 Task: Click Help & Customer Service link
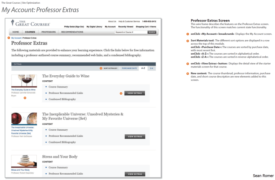129,21
